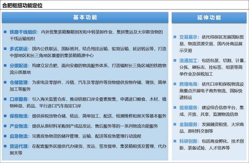Screen dimensions: 249x163
Task: Click the bullet square beside 信息服务
Action: [x=175, y=107]
